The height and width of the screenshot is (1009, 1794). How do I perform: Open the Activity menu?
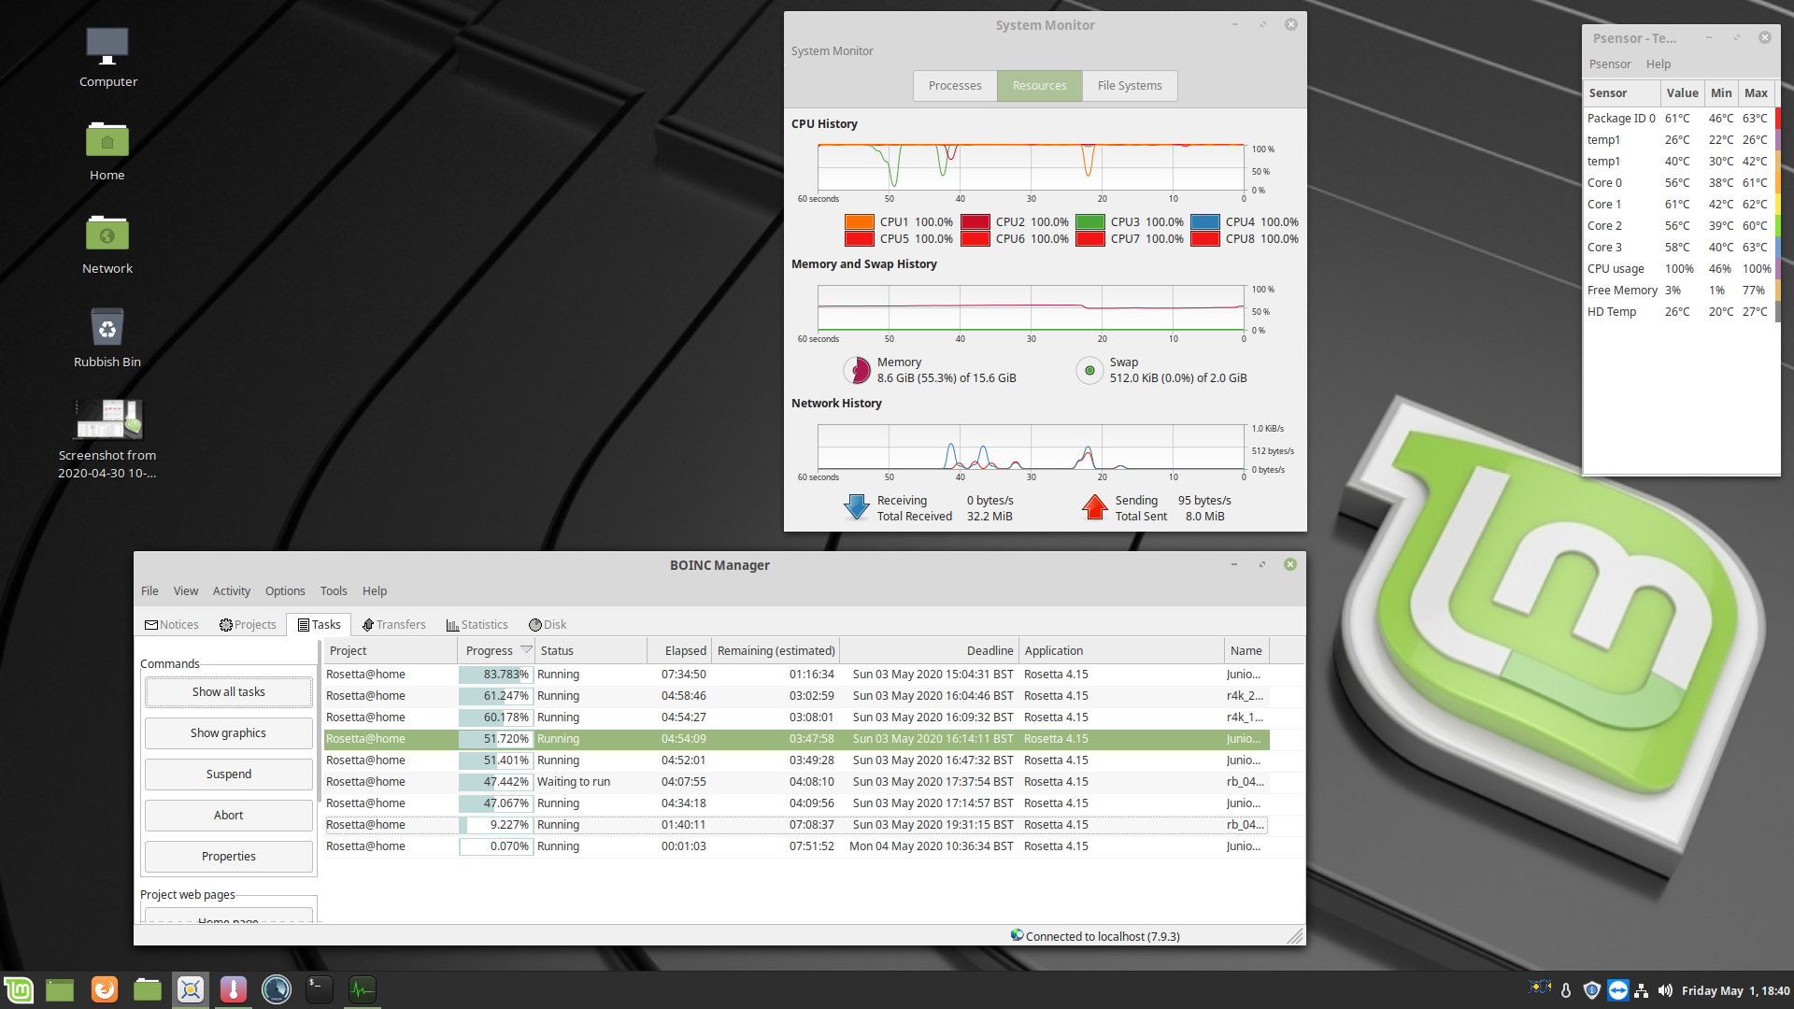232,590
